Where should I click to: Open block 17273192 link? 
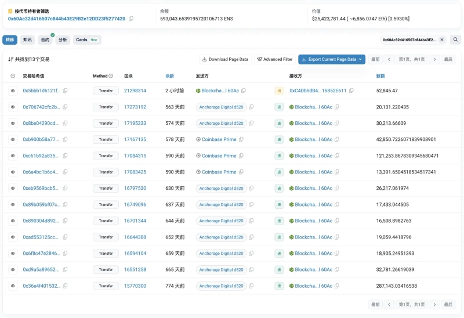pyautogui.click(x=135, y=107)
